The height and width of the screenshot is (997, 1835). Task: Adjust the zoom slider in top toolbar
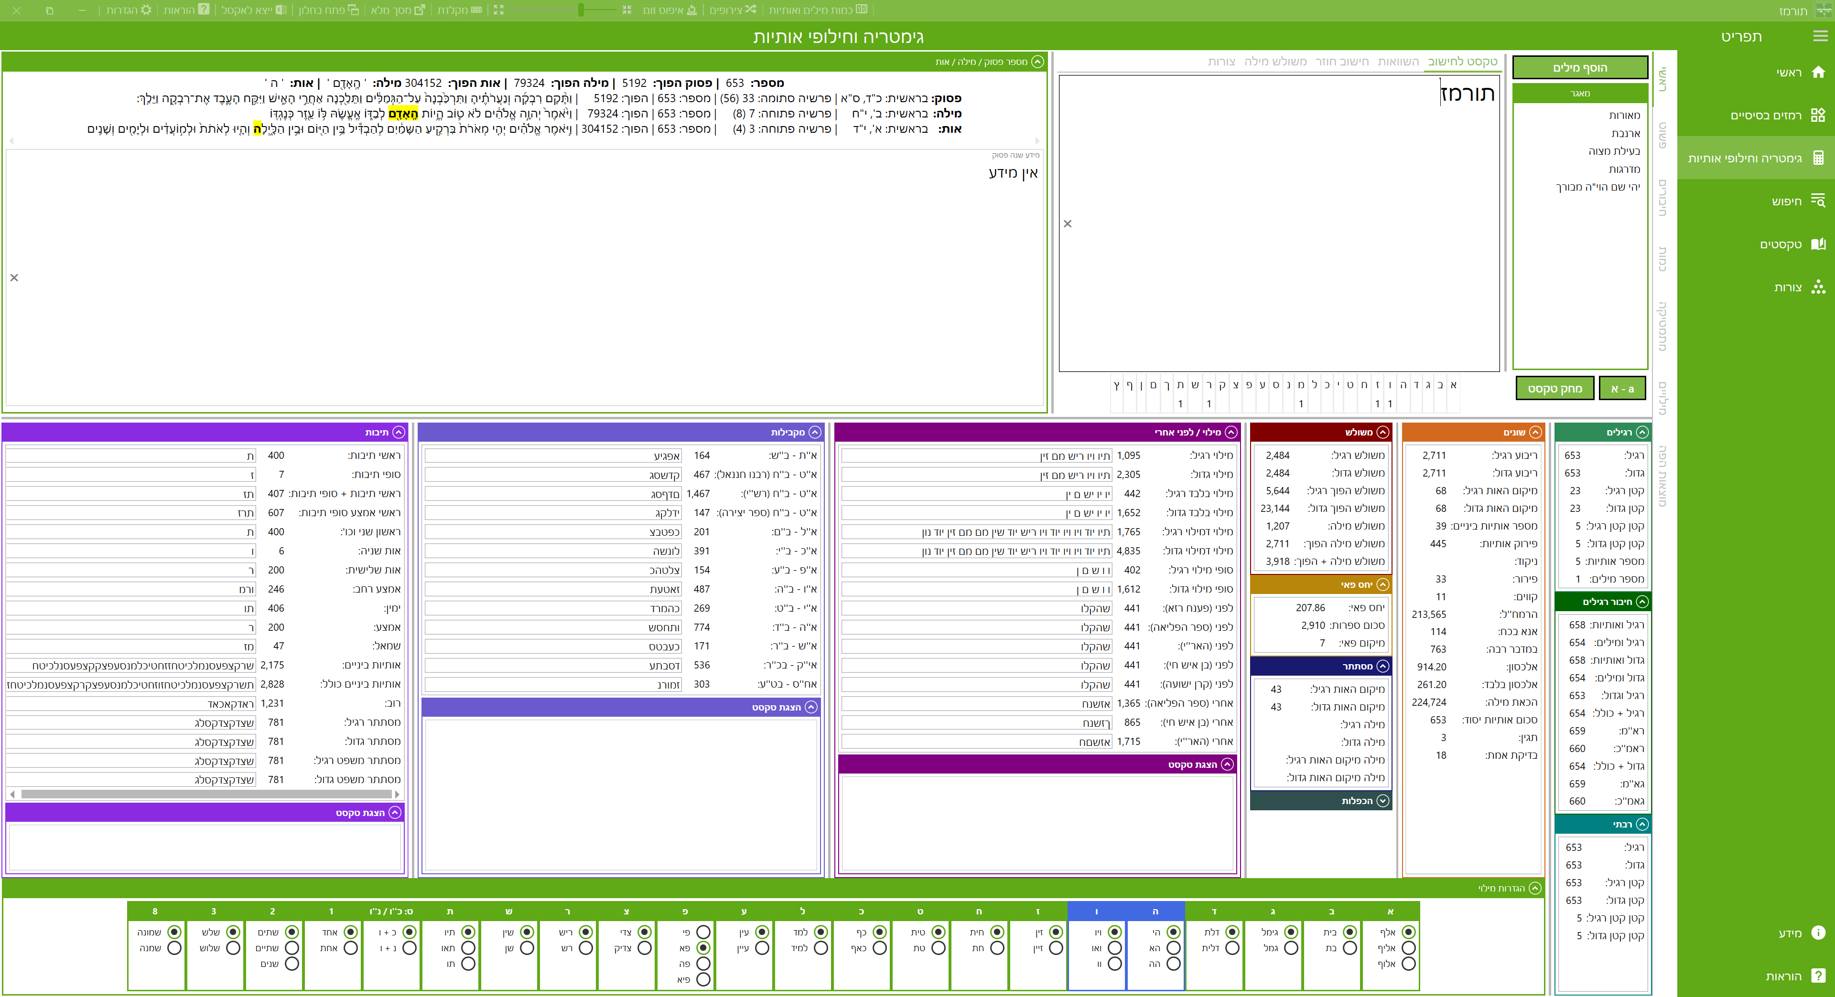tap(581, 10)
